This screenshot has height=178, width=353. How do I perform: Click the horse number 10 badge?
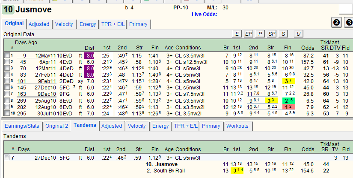coord(8,10)
